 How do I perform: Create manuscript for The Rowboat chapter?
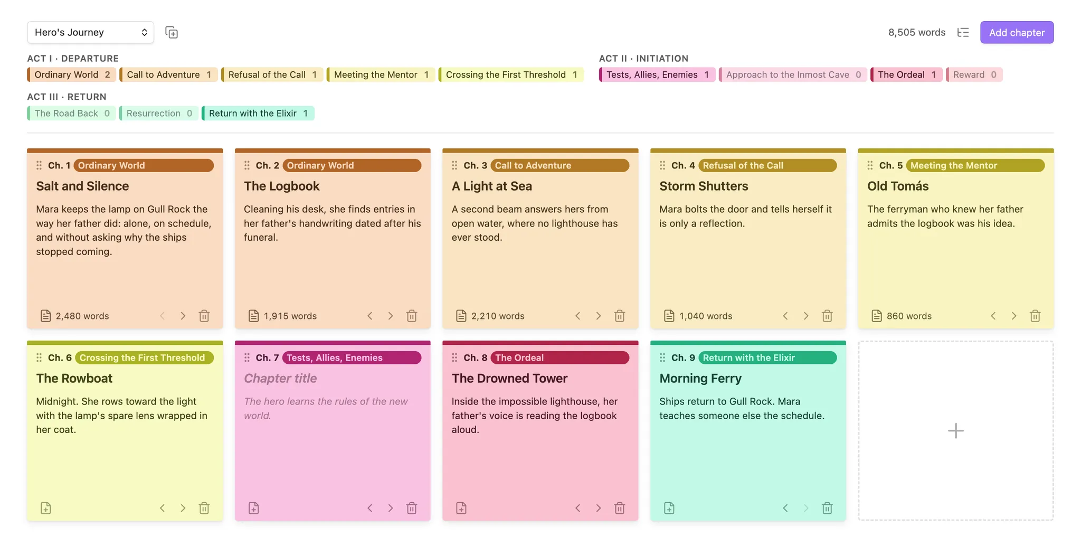point(46,508)
